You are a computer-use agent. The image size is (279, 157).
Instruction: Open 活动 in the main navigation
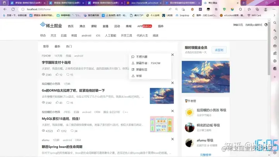click(x=117, y=26)
